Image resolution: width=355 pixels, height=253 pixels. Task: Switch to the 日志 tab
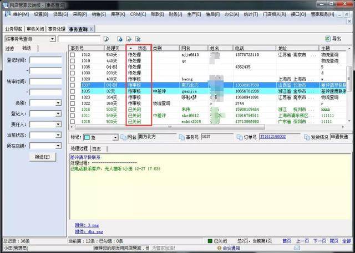(97, 149)
